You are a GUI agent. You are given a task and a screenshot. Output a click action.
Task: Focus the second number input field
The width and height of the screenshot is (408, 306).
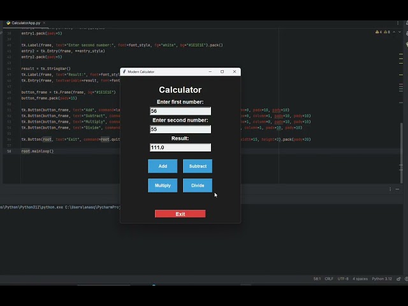point(180,129)
